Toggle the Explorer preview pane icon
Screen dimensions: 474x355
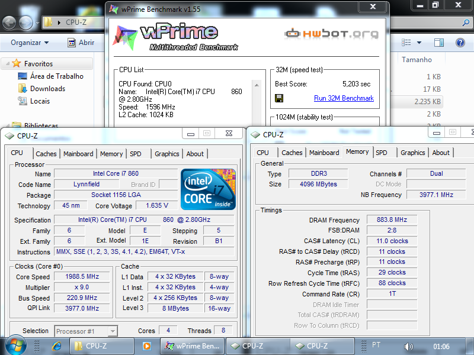point(438,43)
